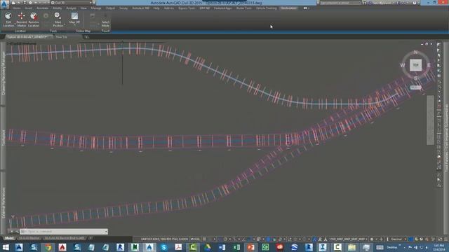Viewport: 449px width, 252px height.
Task: Open the Insert ribbon tab
Action: tap(28, 8)
